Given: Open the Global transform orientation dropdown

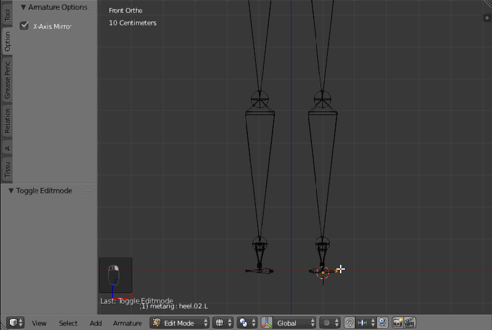Looking at the screenshot, I should tap(295, 323).
